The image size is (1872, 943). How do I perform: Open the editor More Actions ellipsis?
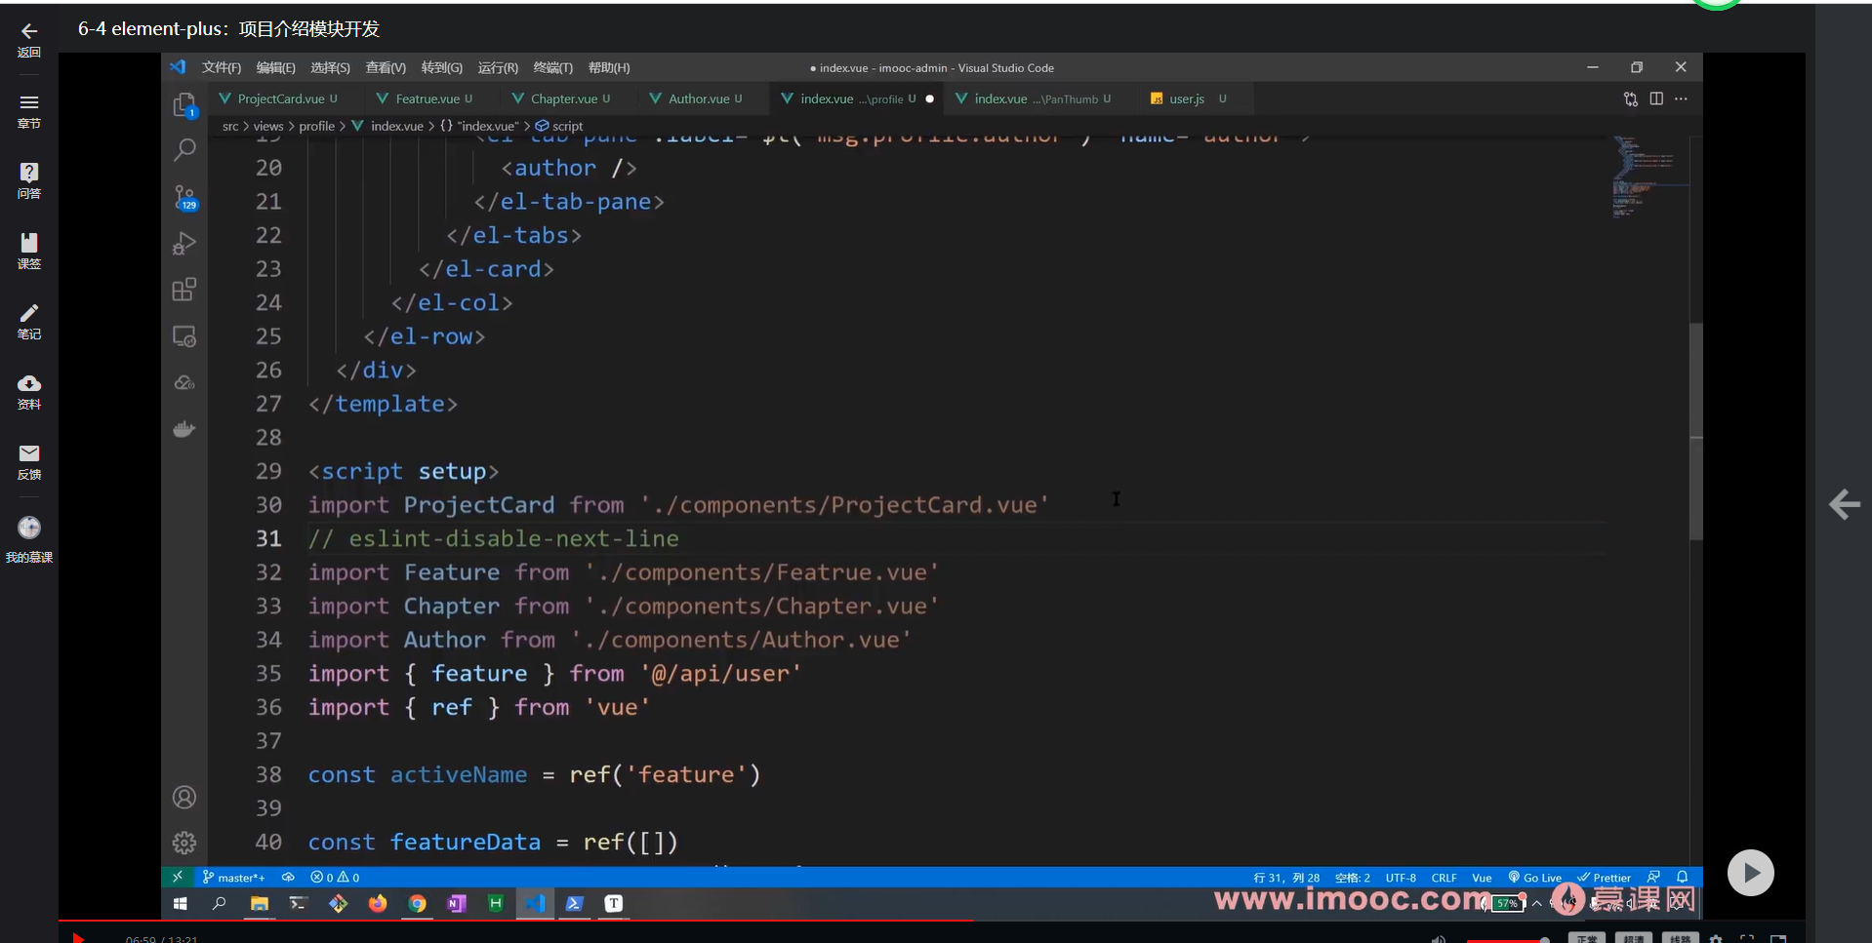1681,98
